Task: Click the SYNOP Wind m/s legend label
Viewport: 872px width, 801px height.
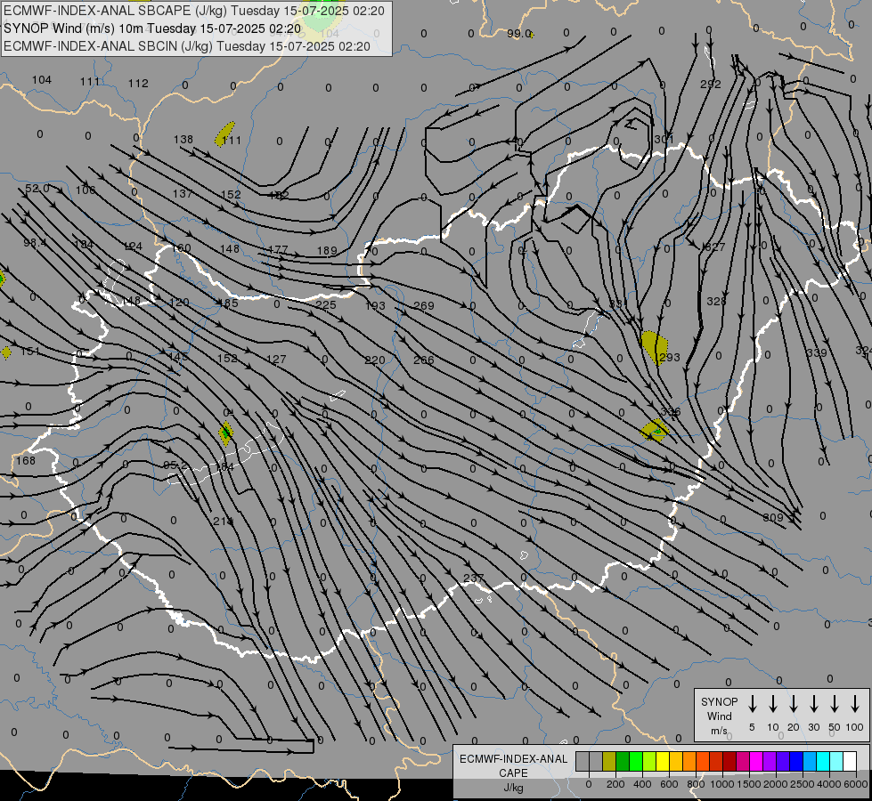Action: tap(719, 716)
